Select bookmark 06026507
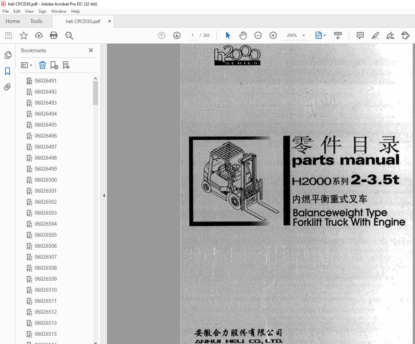 click(46, 257)
